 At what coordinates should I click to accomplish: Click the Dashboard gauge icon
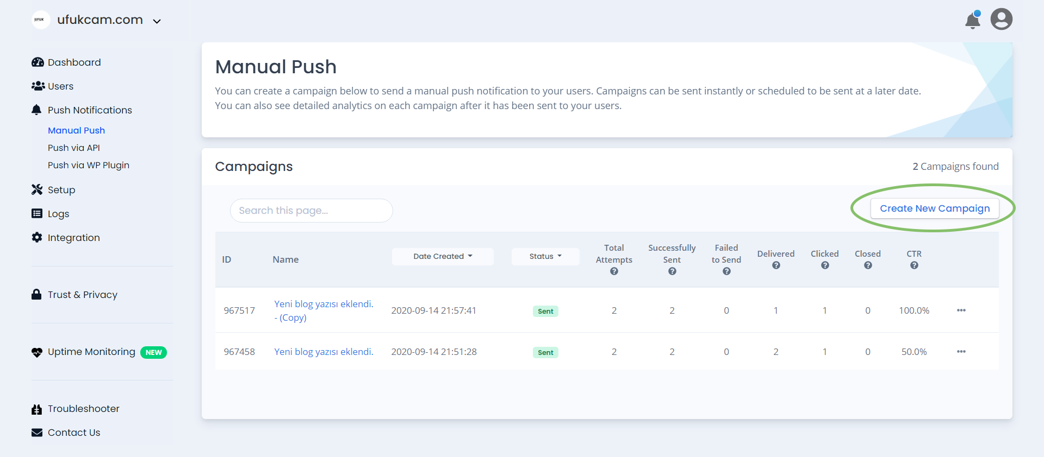click(38, 62)
